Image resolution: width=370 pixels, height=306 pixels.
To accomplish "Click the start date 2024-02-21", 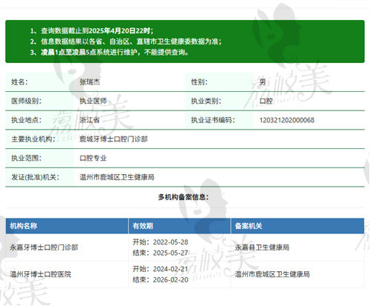I will (170, 269).
